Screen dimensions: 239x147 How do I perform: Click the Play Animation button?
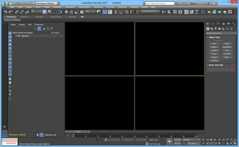(x=211, y=140)
